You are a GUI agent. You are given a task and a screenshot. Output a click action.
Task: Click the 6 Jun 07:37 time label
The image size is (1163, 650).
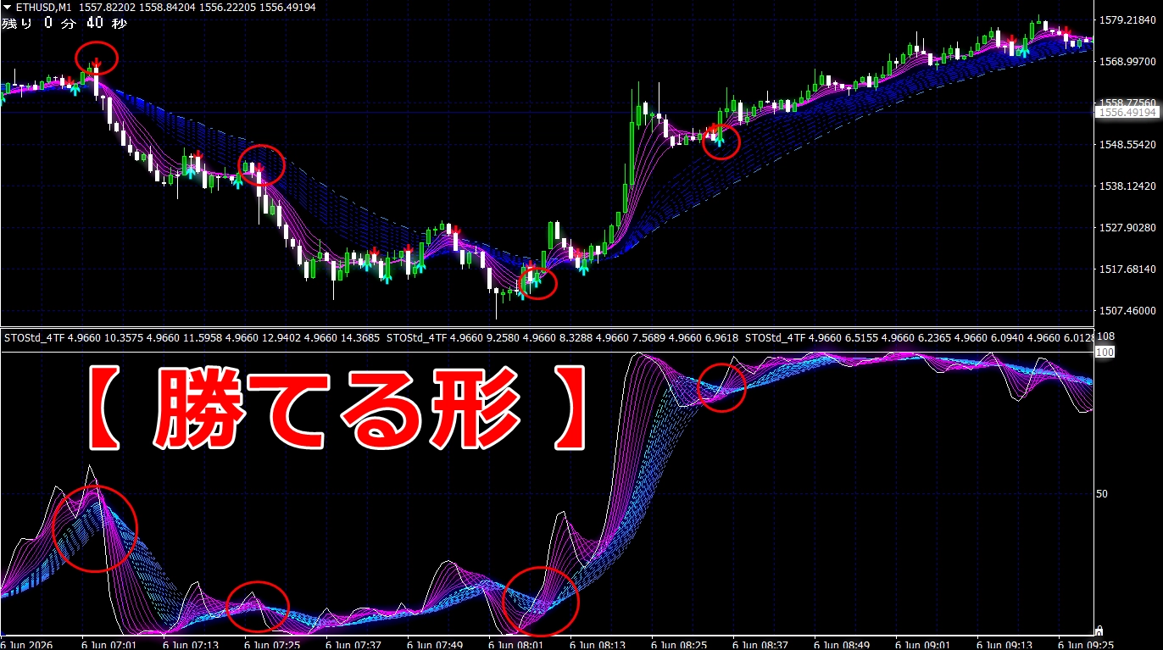354,644
